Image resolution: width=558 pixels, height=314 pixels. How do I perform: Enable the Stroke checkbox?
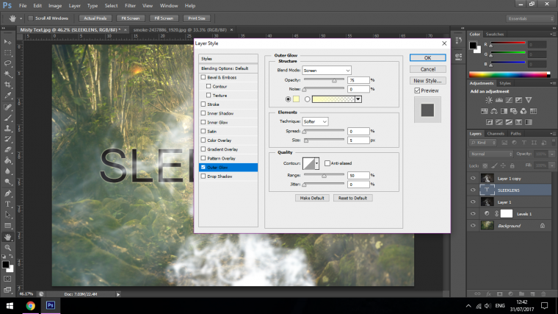coord(203,104)
